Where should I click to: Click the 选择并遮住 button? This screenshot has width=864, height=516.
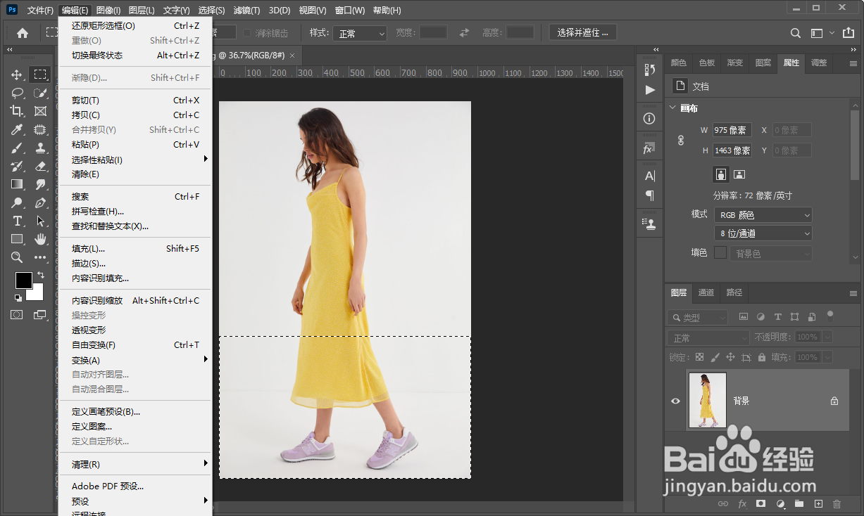tap(582, 32)
